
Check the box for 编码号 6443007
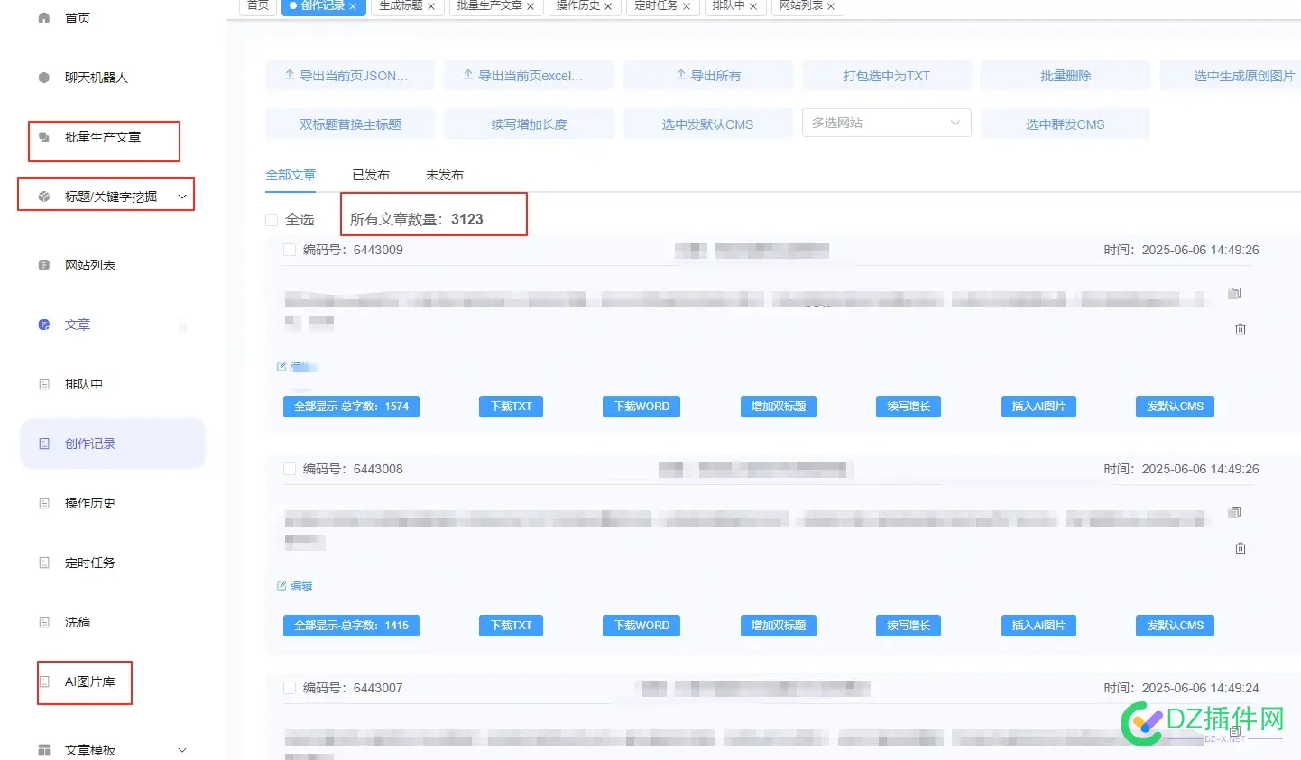290,688
